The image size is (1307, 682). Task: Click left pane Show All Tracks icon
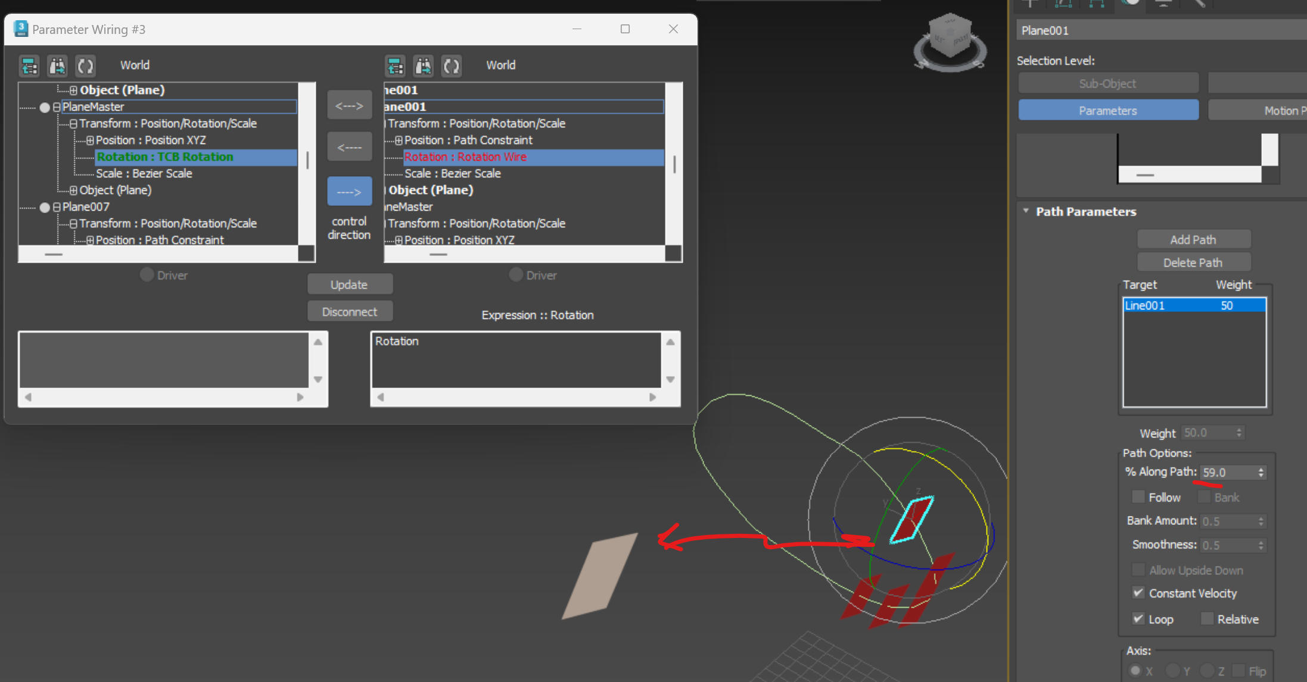[x=29, y=65]
